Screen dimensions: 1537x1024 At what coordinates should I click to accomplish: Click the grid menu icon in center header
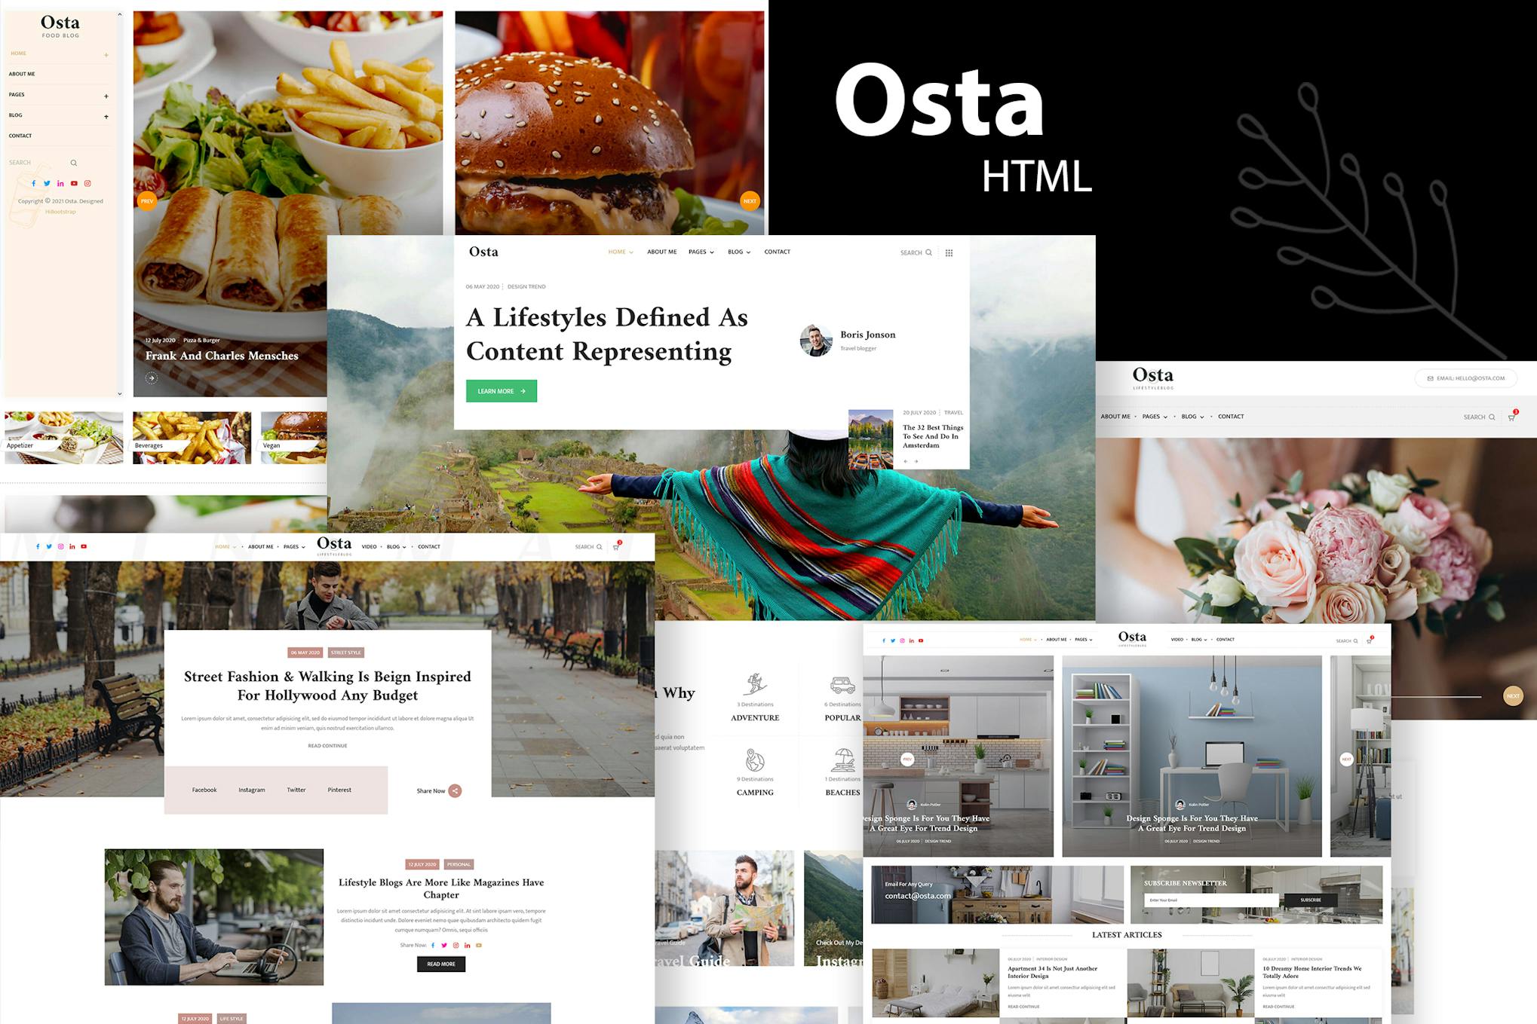tap(949, 253)
